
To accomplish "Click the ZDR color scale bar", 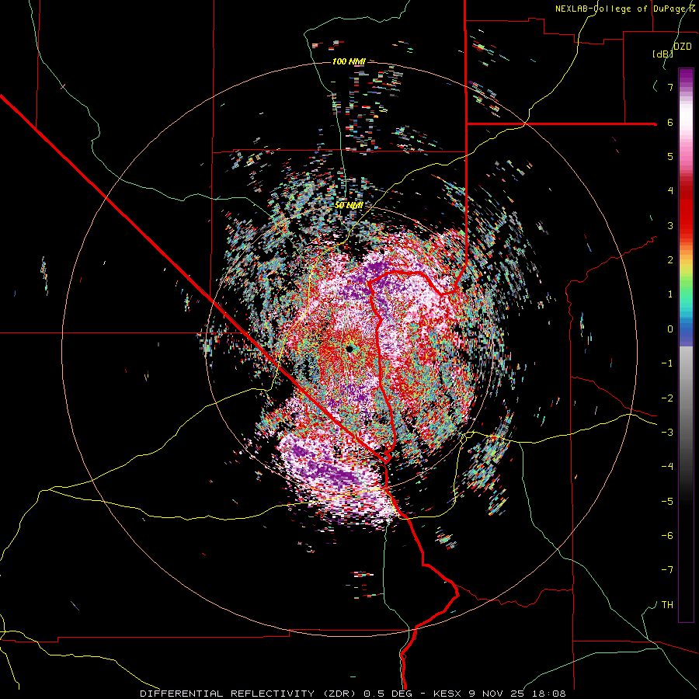I will point(686,345).
